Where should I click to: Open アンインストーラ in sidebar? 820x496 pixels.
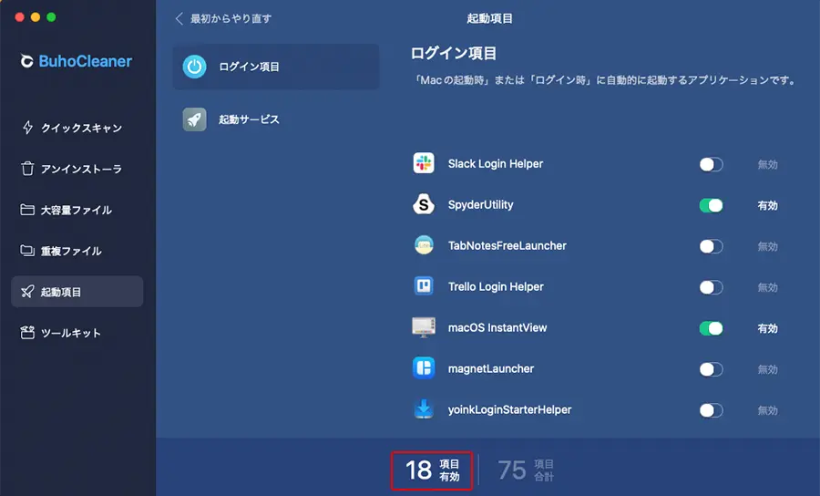77,169
